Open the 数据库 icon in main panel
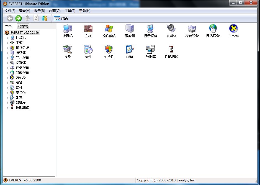This screenshot has width=260, height=185. tap(150, 50)
